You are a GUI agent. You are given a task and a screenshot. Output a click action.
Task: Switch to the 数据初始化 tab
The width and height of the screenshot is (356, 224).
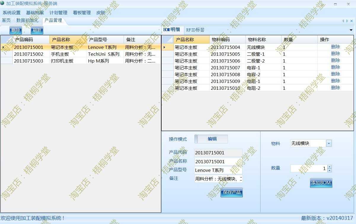(27, 20)
